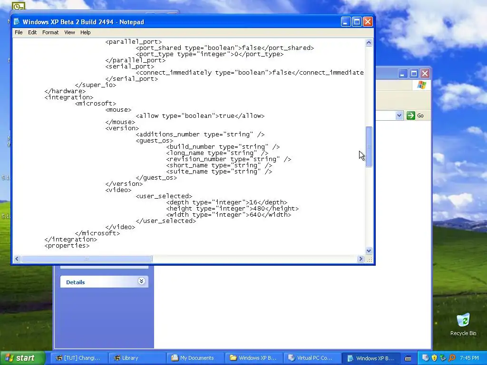Viewport: 487px width, 365px height.
Task: Open the Help menu in Notepad
Action: point(86,32)
